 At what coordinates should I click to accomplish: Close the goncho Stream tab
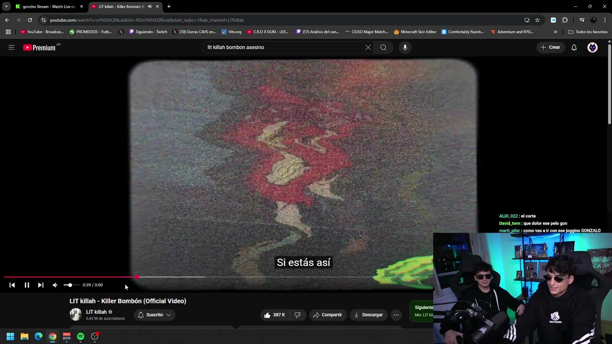point(81,7)
